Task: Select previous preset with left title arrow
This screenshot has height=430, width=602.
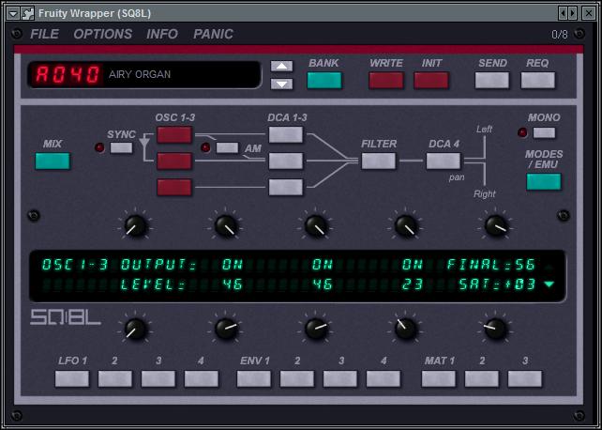Action: 563,13
